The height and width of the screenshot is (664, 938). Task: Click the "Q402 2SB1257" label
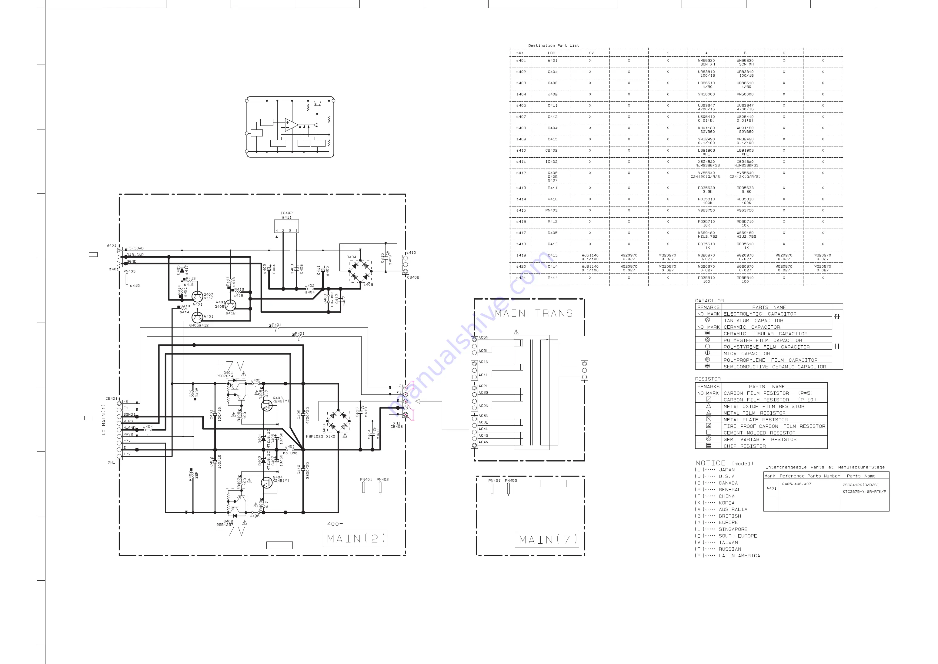tap(225, 523)
